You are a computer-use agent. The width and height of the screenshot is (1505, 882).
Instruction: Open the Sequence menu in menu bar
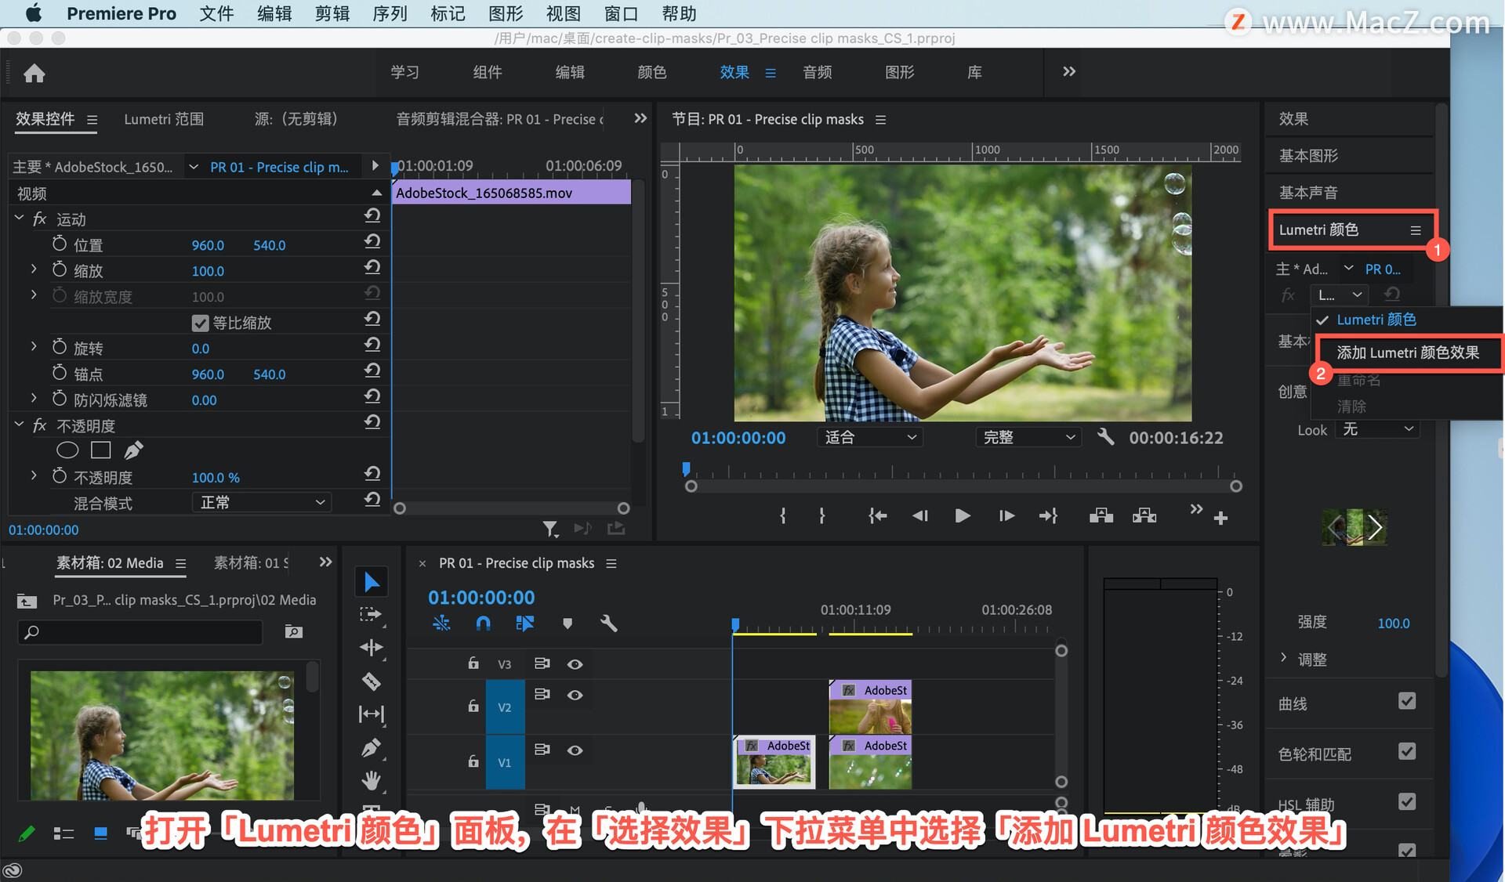tap(390, 13)
